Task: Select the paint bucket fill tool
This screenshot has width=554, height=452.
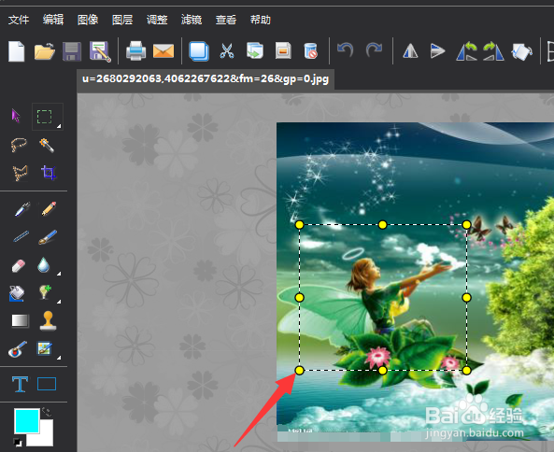Action: (x=17, y=293)
